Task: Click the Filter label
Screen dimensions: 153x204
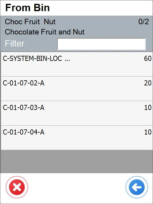Action: (x=15, y=43)
